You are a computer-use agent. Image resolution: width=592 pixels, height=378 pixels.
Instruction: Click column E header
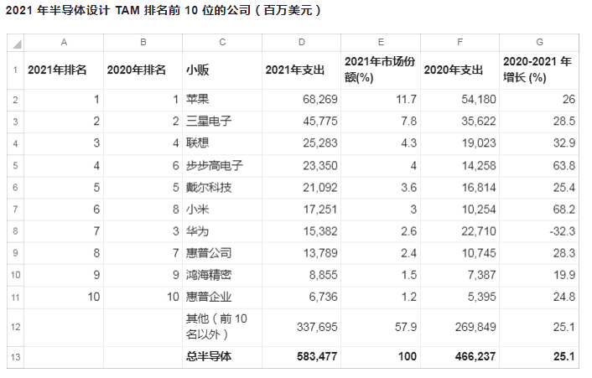coord(380,42)
